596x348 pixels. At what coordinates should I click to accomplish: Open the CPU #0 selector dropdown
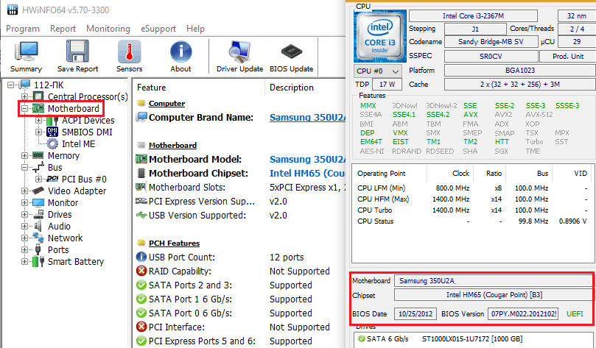coord(378,71)
